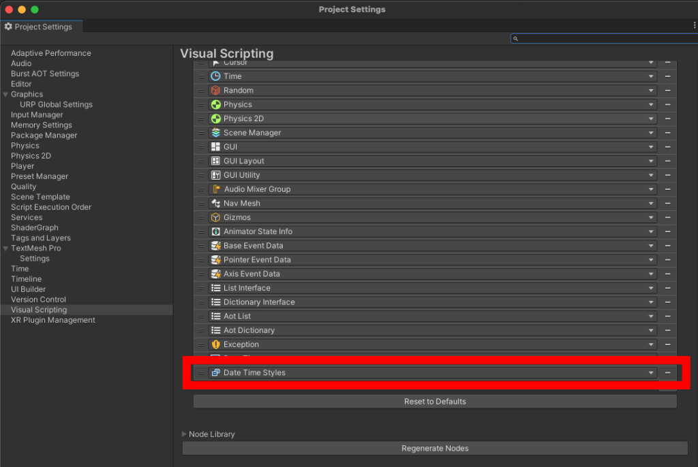698x467 pixels.
Task: Click the Scene Manager layers icon
Action: [x=215, y=133]
